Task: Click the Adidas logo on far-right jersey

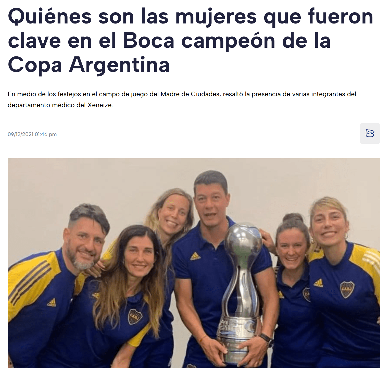Action: tap(319, 283)
